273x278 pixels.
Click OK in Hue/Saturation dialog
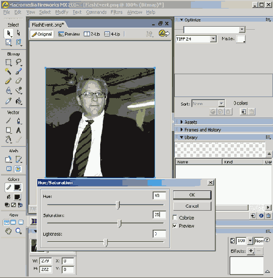click(x=192, y=195)
